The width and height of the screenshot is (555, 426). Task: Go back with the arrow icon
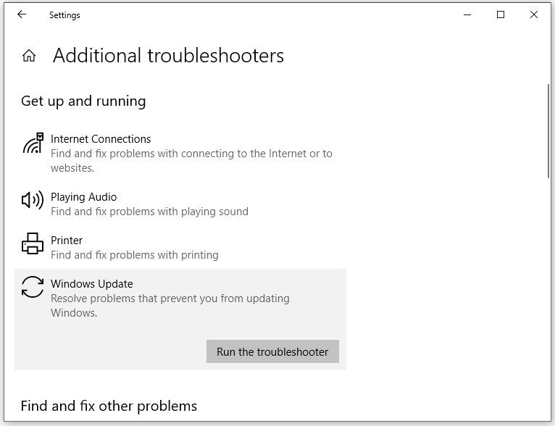click(22, 14)
